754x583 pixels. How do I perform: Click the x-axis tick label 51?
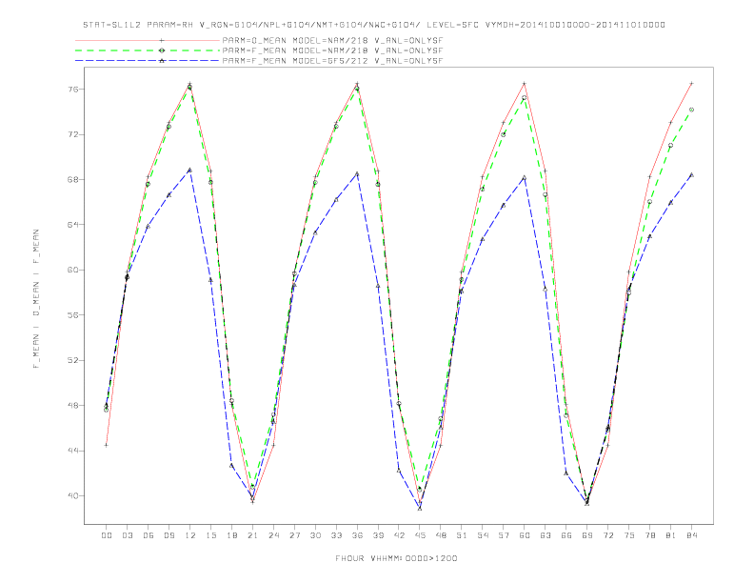[x=462, y=535]
